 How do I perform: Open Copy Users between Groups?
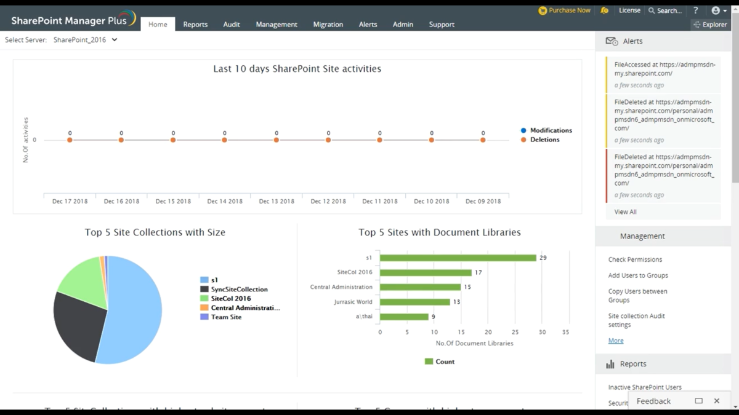(638, 296)
